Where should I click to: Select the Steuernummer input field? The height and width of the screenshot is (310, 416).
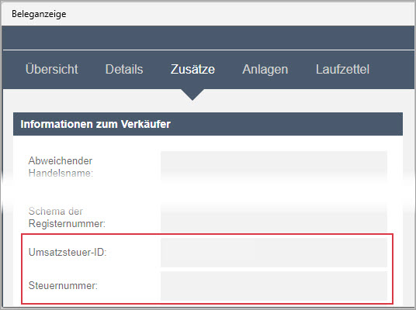274,286
